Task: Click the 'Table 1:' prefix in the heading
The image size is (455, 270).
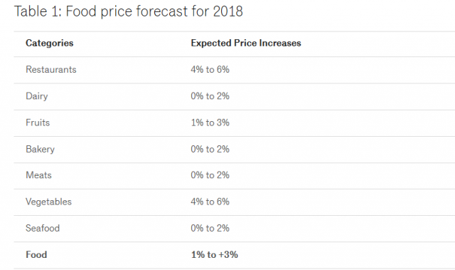Action: (38, 12)
